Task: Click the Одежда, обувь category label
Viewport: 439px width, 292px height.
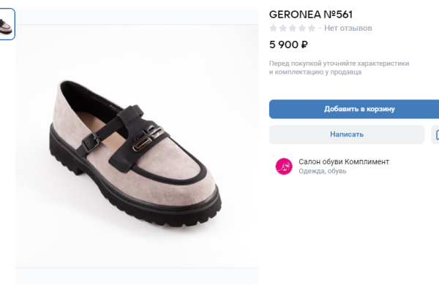Action: pos(323,172)
